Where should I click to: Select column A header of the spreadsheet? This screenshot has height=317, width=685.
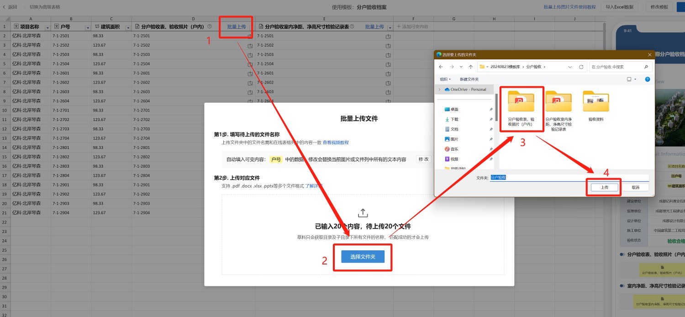click(31, 19)
